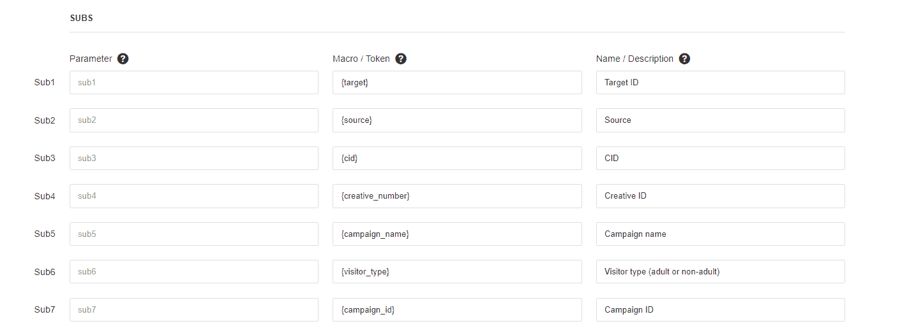
Task: Click the sub3 parameter text box
Action: (x=194, y=158)
